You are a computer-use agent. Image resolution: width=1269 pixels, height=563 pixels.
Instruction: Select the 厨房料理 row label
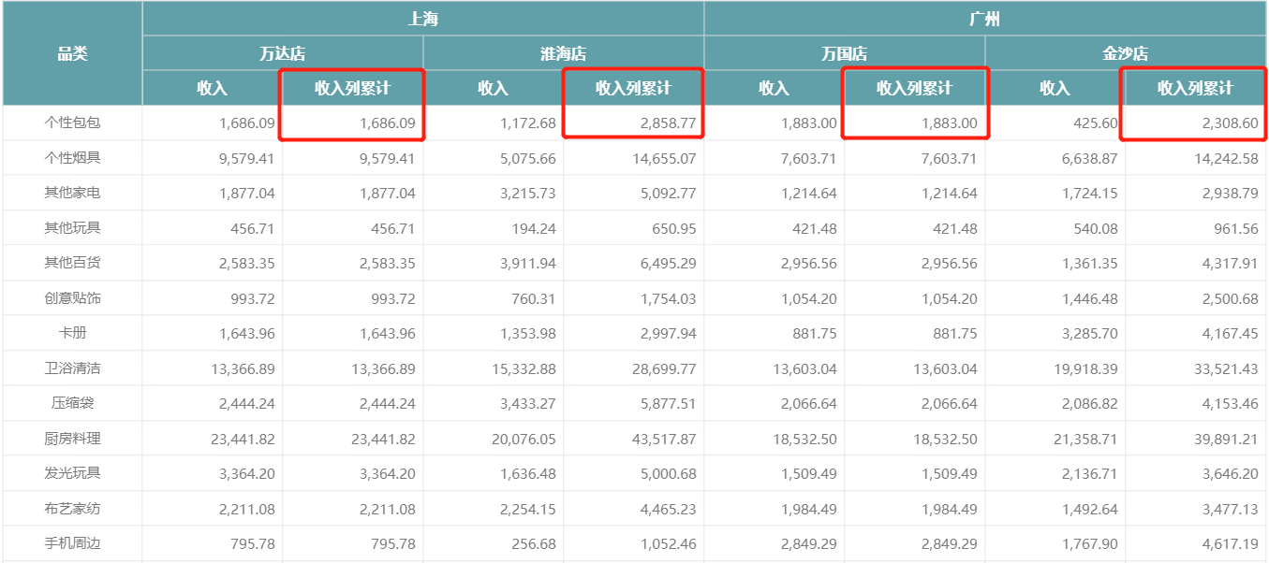(x=72, y=439)
